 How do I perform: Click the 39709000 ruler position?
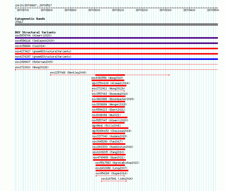pyautogui.click(x=94, y=10)
